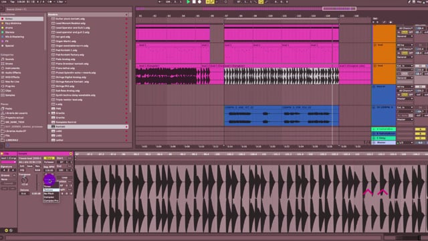The width and height of the screenshot is (428, 241).
Task: Choose Texture warp mode from list
Action: pos(51,190)
